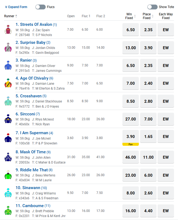Click Riddle Me That's bright green silk
Viewport: 178px width, 220px height.
pyautogui.click(x=8, y=175)
